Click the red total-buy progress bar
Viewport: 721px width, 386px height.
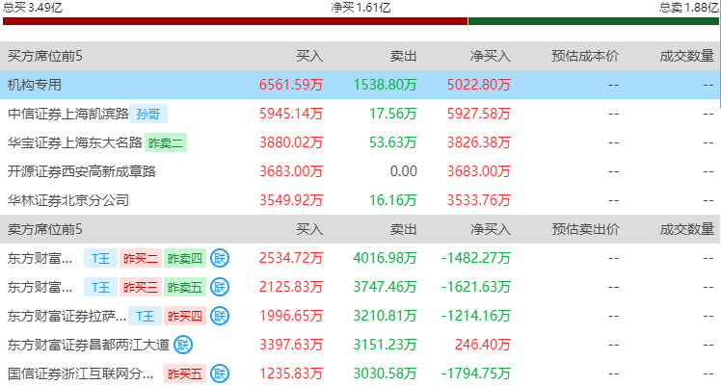235,21
